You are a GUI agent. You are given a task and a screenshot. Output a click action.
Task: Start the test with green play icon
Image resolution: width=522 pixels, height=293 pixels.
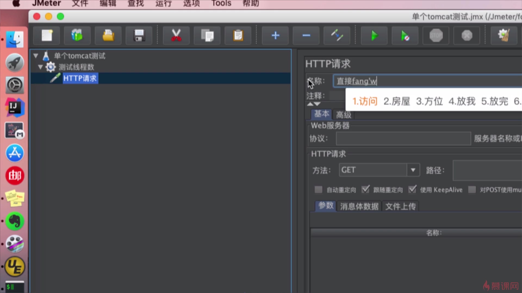pos(374,36)
